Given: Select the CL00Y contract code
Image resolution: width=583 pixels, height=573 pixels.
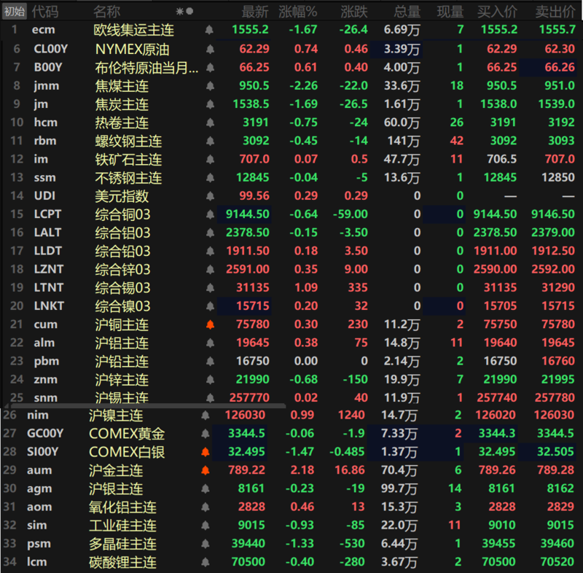Looking at the screenshot, I should tap(51, 49).
